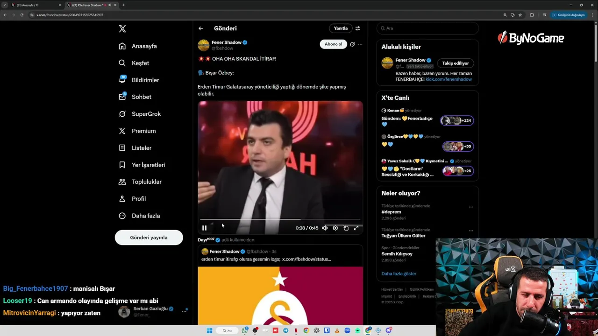The width and height of the screenshot is (598, 336).
Task: Enter video fullscreen mode
Action: tap(356, 228)
